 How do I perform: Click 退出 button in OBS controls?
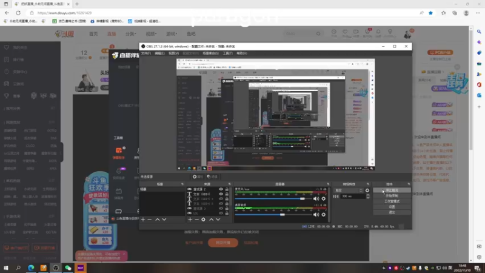click(392, 212)
